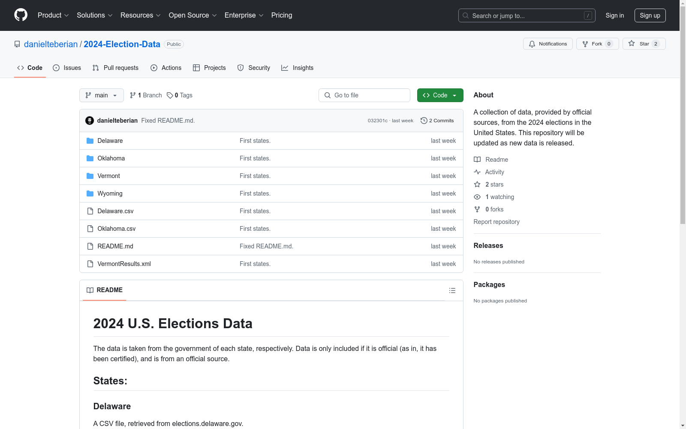Screen dimensions: 686x429
Task: Click the star icon beside 2 stars
Action: click(477, 184)
